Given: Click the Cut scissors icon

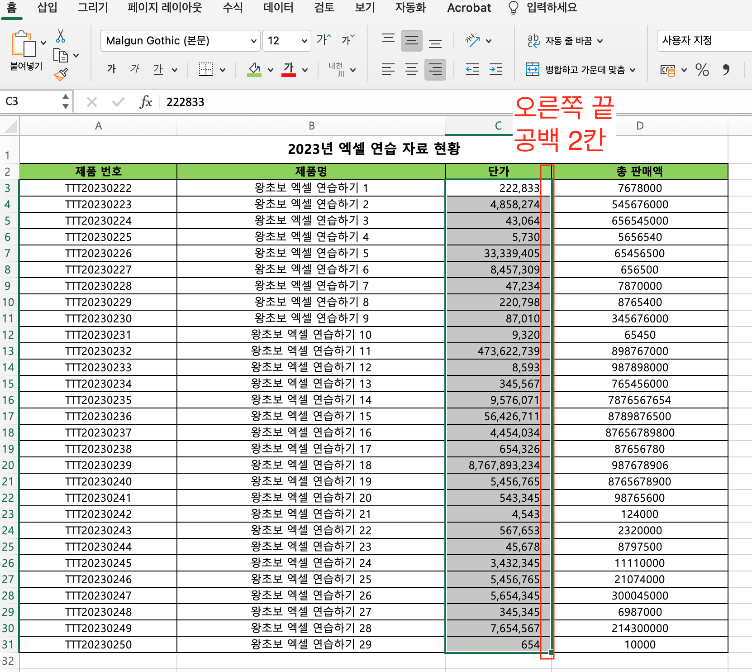Looking at the screenshot, I should [x=61, y=36].
